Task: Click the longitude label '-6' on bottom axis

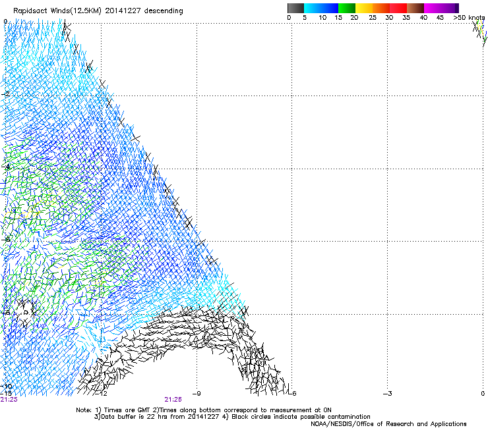Action: coord(292,394)
